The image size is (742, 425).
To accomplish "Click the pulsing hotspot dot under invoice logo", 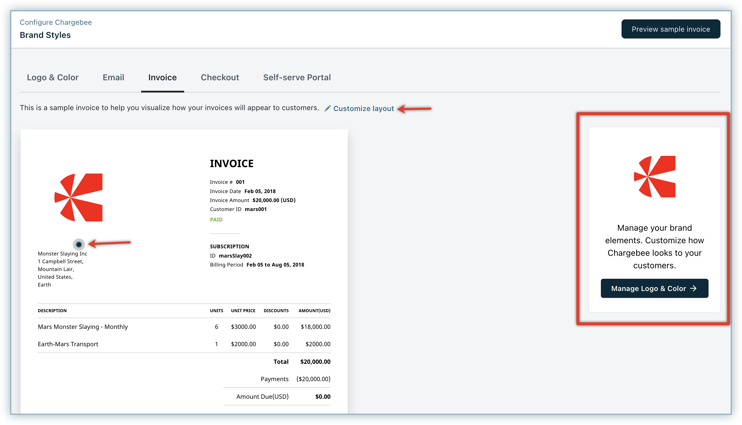I will coord(79,244).
